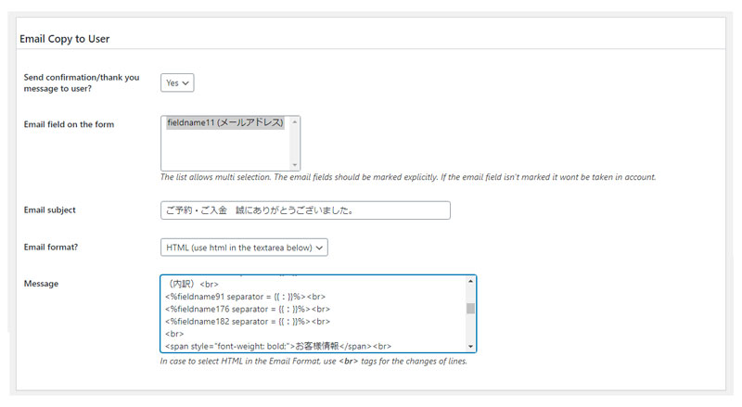
Task: Open the Email format HTML dropdown
Action: (244, 248)
